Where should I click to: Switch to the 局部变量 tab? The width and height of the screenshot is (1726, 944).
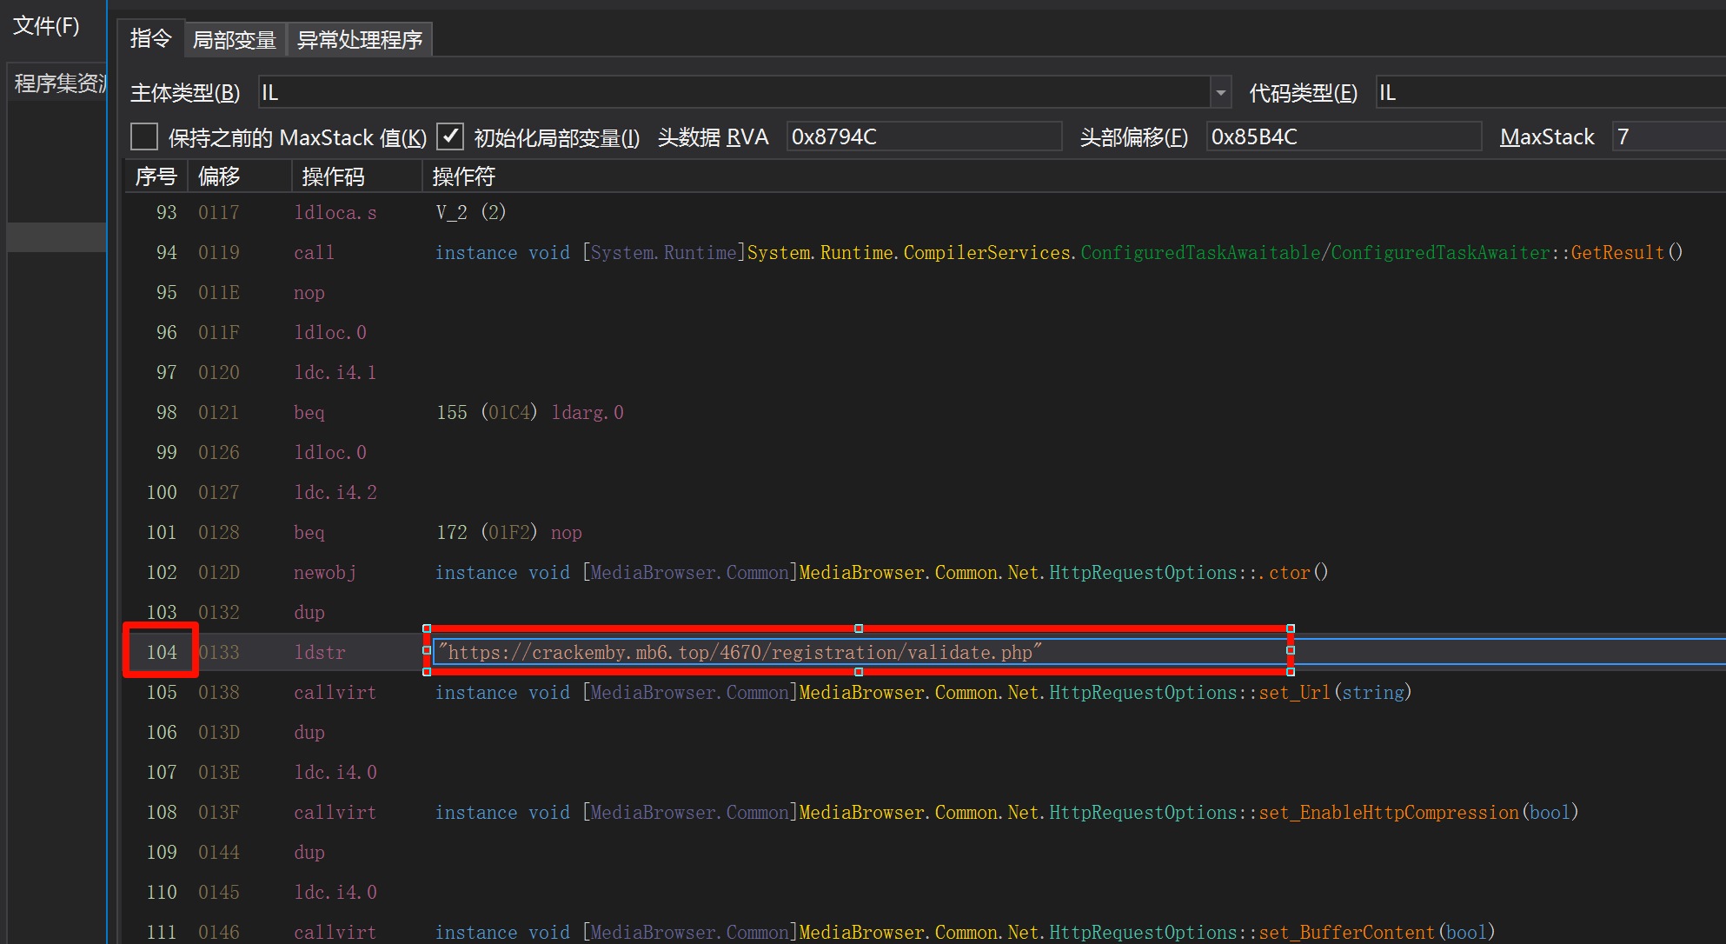pos(234,40)
